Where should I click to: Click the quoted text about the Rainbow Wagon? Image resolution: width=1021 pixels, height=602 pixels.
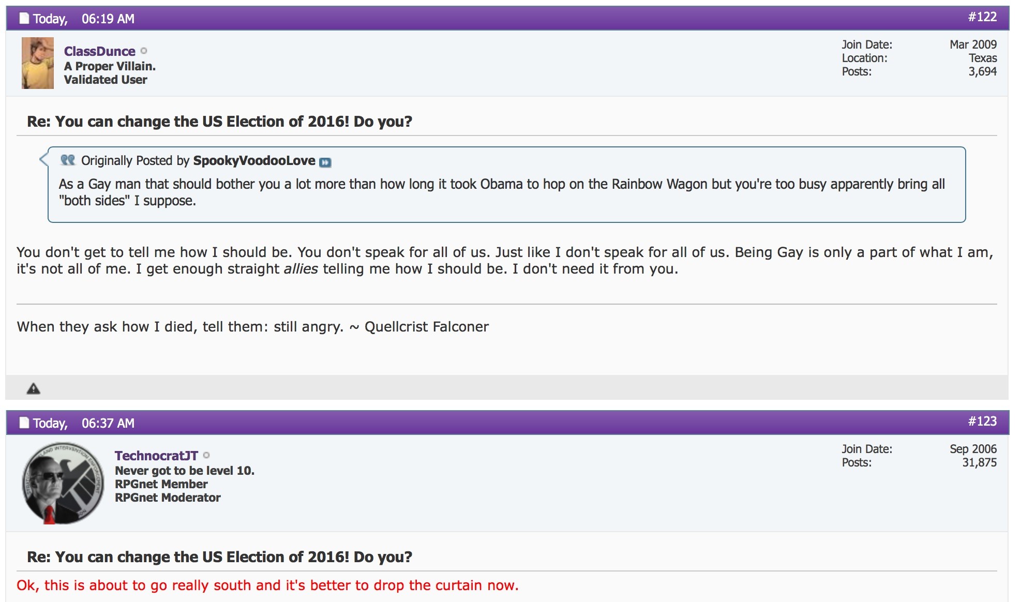tap(502, 192)
